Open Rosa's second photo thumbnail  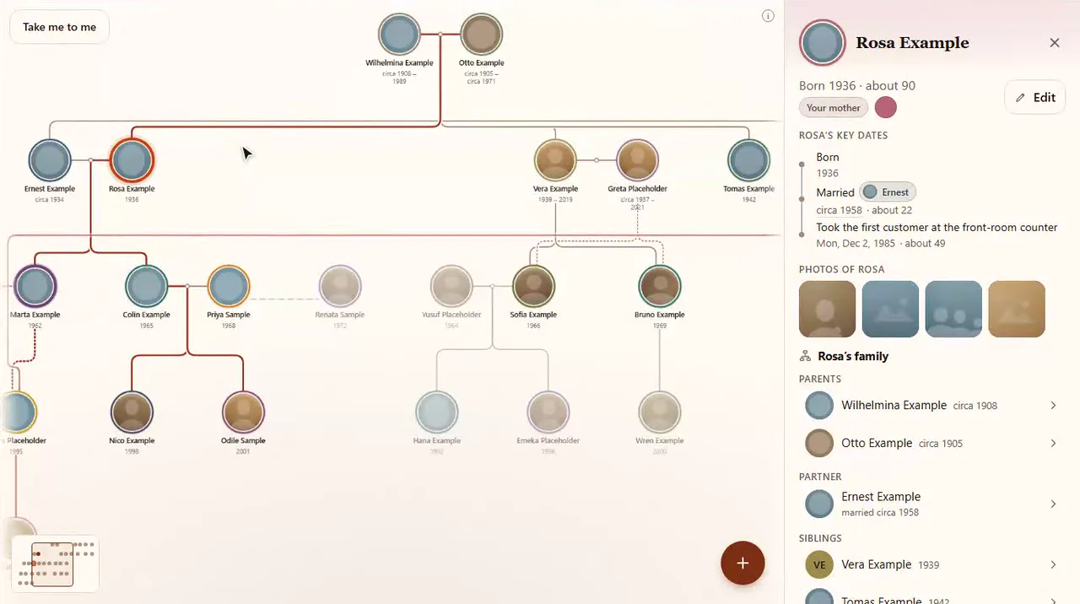point(890,310)
